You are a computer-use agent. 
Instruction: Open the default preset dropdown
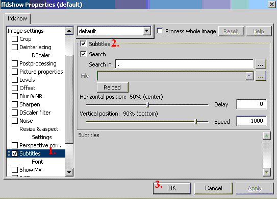tap(146, 31)
